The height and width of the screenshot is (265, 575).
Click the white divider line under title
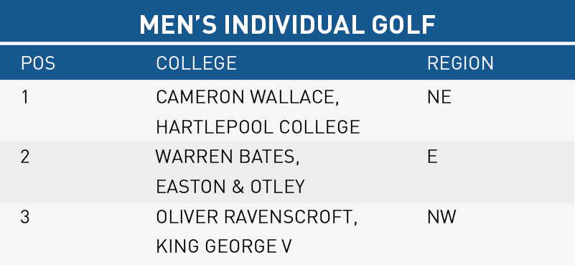287,43
